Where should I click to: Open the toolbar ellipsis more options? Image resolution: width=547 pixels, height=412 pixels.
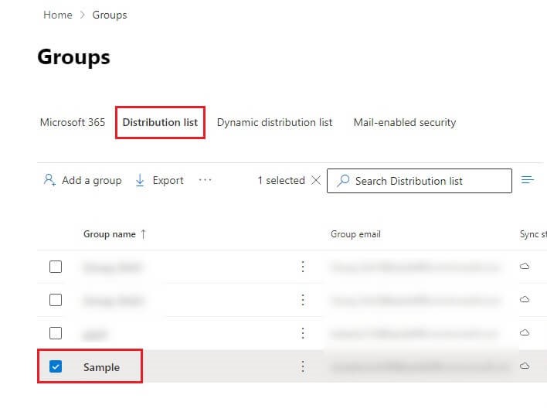click(x=205, y=180)
